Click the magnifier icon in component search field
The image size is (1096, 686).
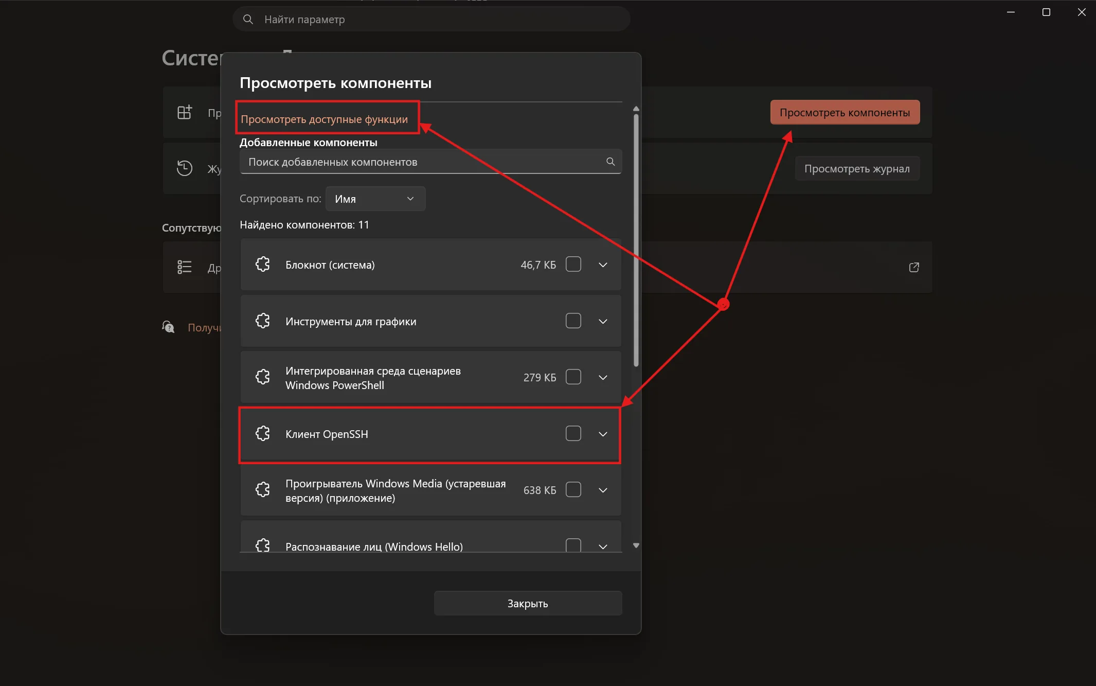[610, 162]
